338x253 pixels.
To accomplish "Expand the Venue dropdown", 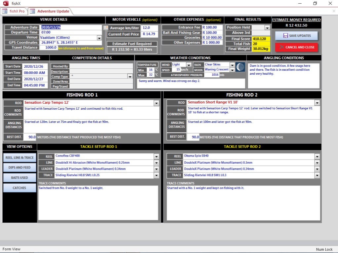I will click(x=99, y=38).
